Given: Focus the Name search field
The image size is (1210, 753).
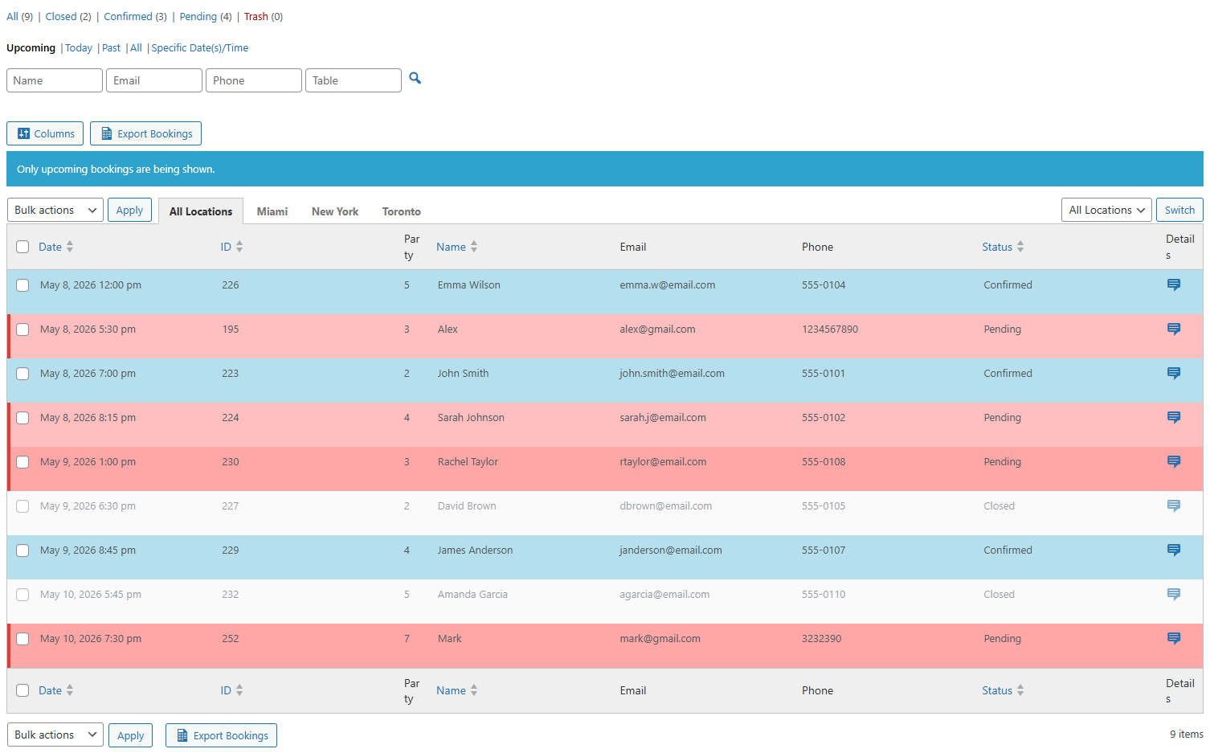Looking at the screenshot, I should pyautogui.click(x=55, y=80).
